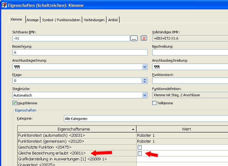Open the Anschlussbezeichnung dropdown
This screenshot has height=166, width=228.
pyautogui.click(x=145, y=67)
